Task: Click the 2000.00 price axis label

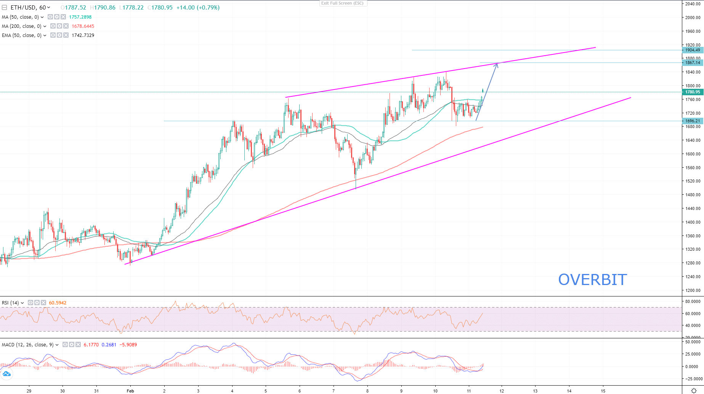Action: click(x=693, y=18)
